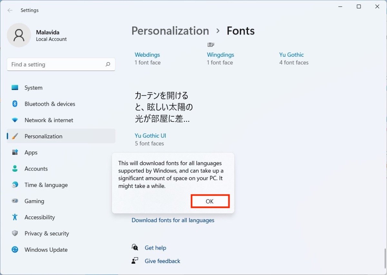Open Apps settings category
The width and height of the screenshot is (387, 275).
[61, 152]
